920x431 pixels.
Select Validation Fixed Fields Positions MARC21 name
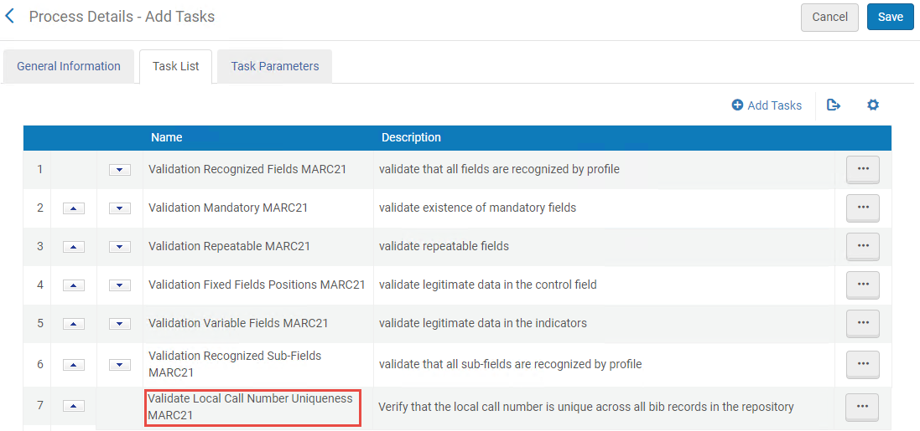pyautogui.click(x=257, y=285)
